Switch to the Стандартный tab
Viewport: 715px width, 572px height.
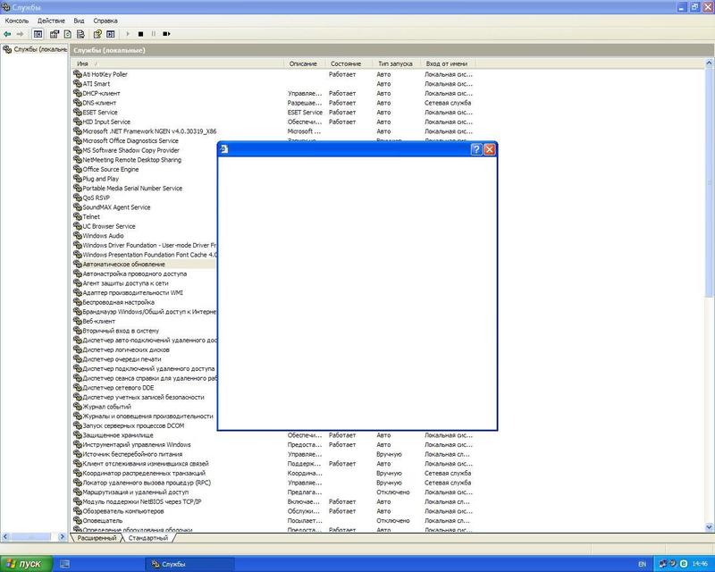point(147,538)
